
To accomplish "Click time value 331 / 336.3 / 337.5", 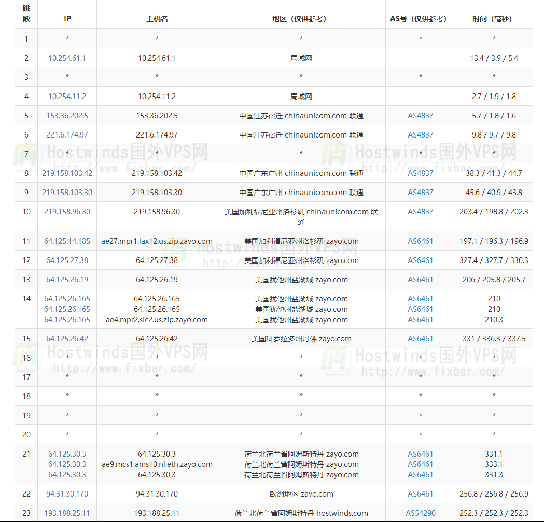I will (x=494, y=339).
